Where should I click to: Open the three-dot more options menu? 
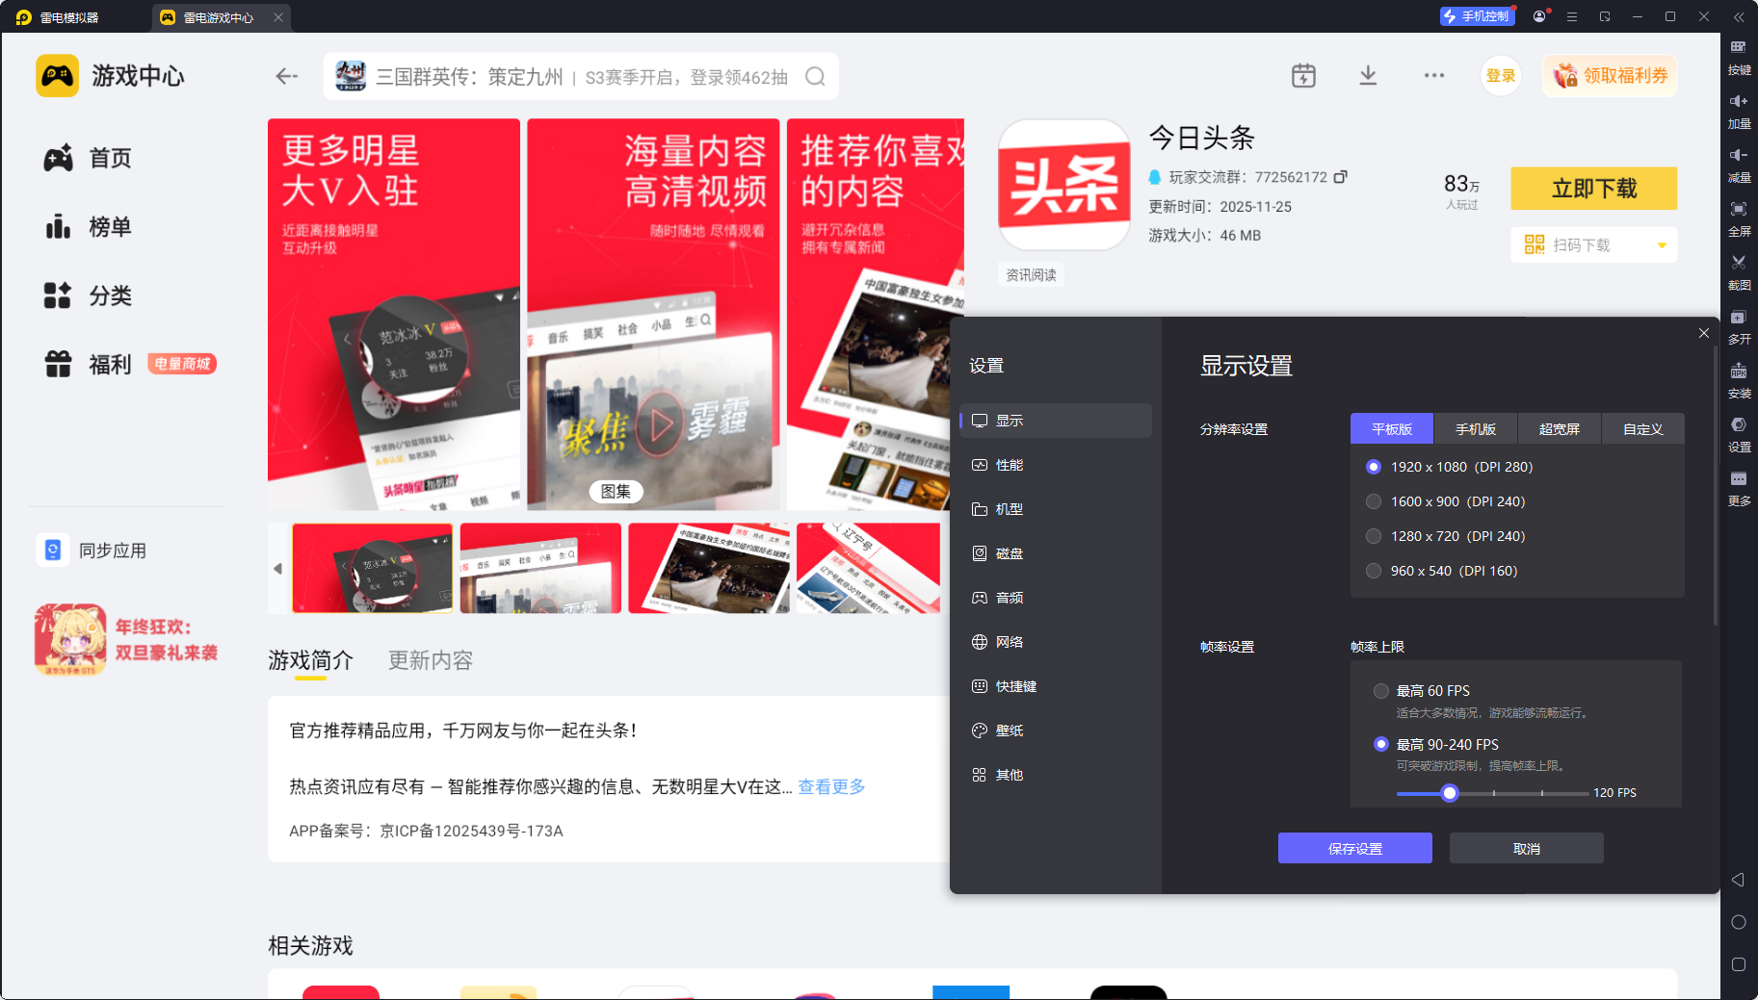click(x=1434, y=76)
